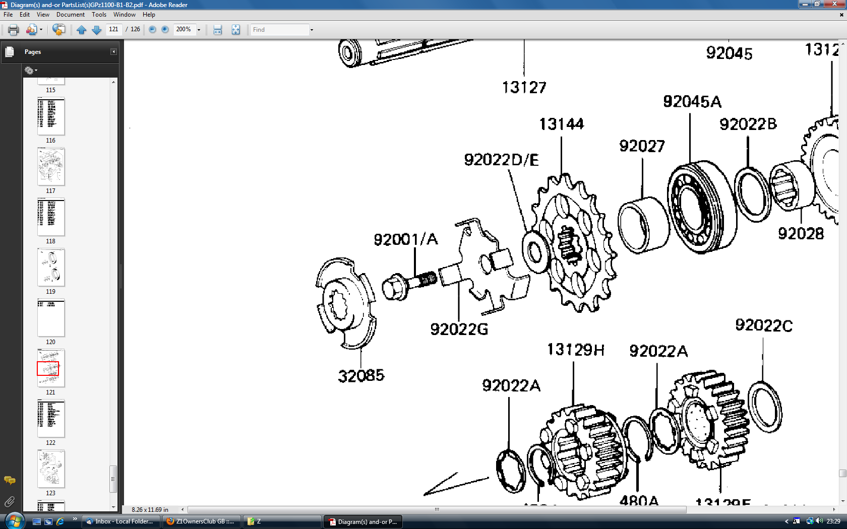The height and width of the screenshot is (529, 847).
Task: Open the Pages panel gear options menu
Action: (31, 71)
